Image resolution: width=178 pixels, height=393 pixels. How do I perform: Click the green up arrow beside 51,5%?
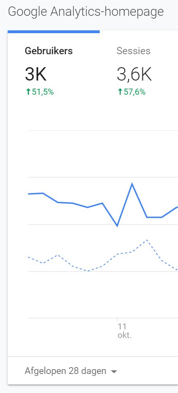pyautogui.click(x=28, y=92)
